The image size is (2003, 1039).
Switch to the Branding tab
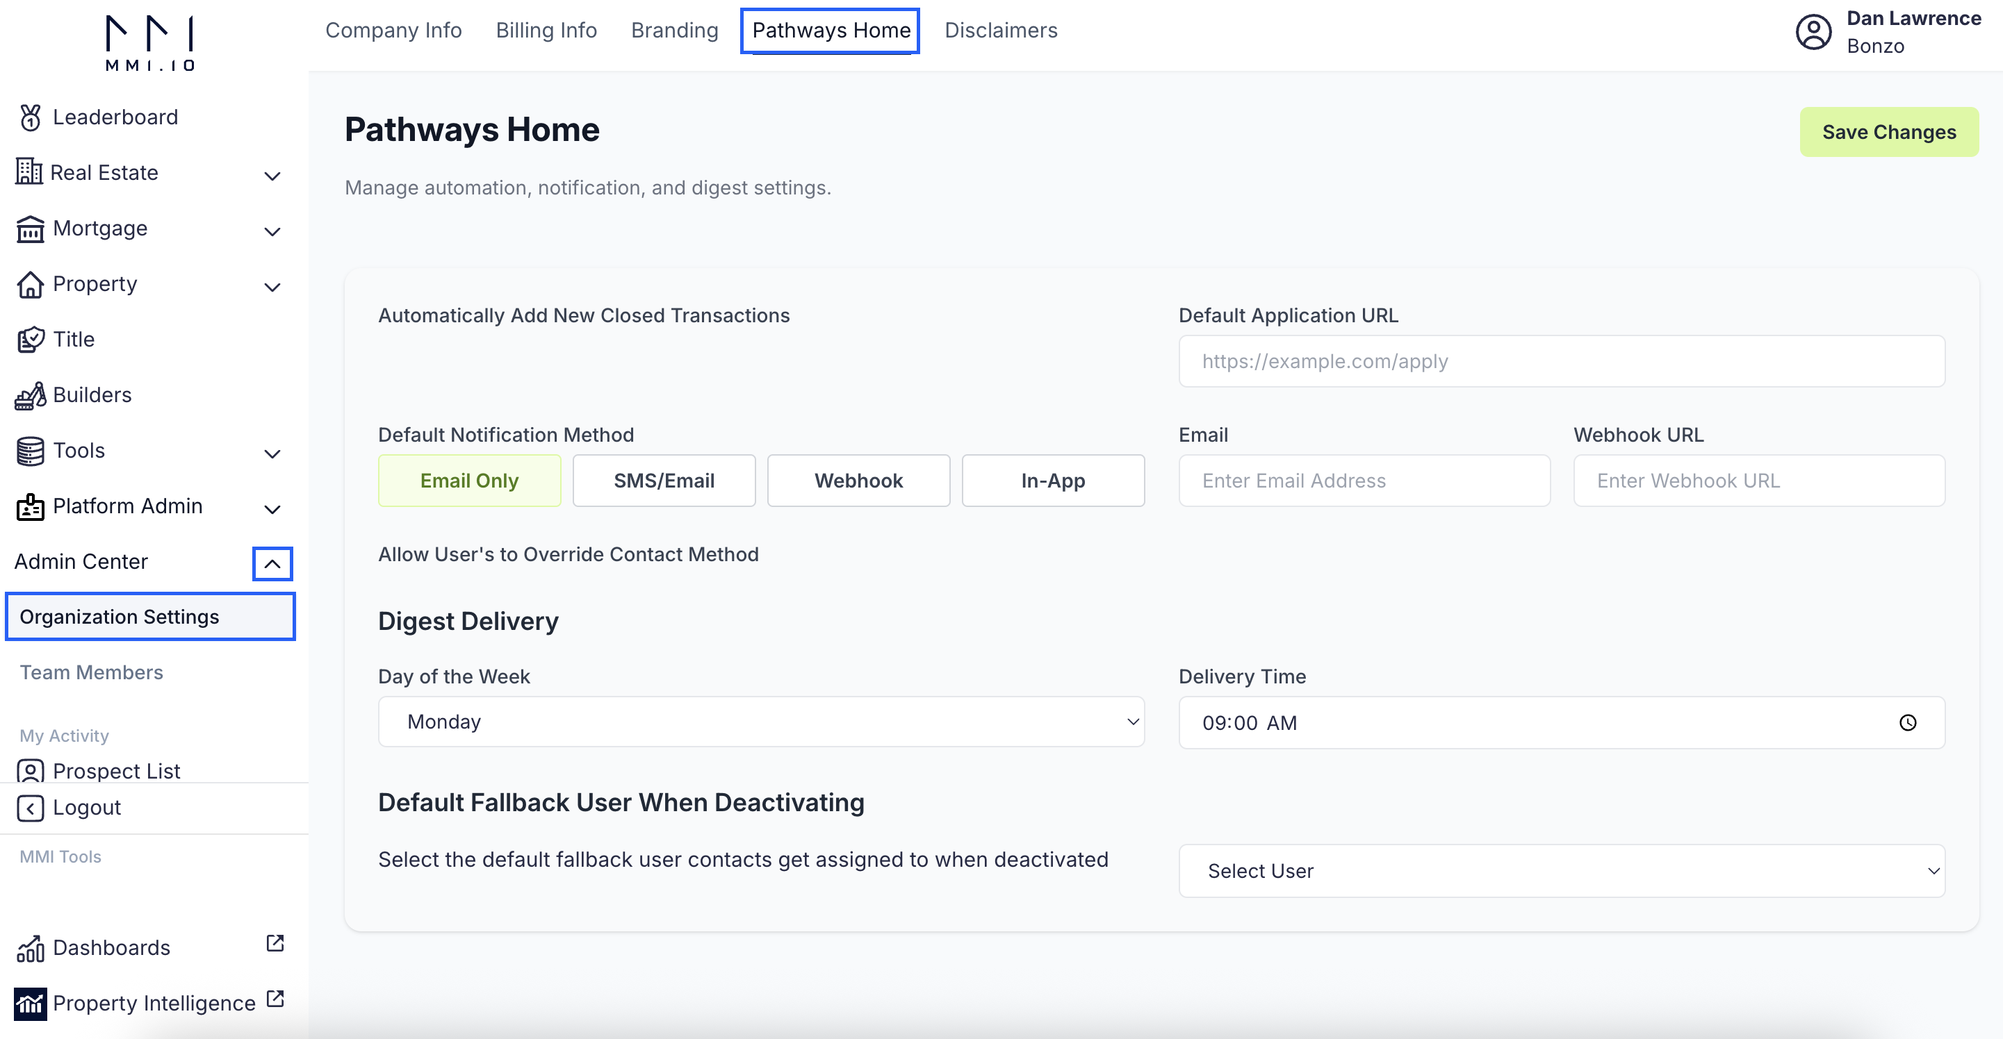tap(674, 31)
